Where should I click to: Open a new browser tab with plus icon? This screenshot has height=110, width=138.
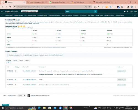tap(116, 2)
